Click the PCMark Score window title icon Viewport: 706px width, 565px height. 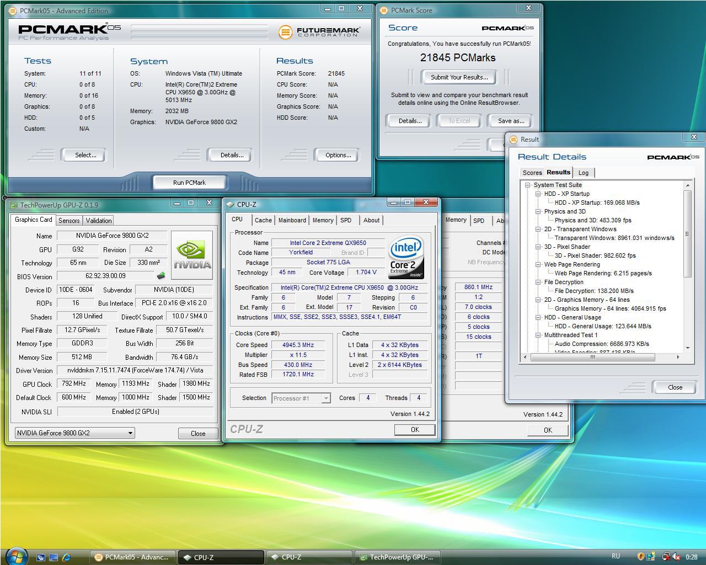[x=384, y=10]
